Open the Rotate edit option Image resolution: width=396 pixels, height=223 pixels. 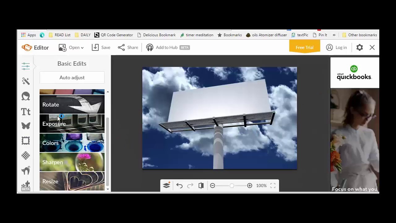pyautogui.click(x=72, y=104)
